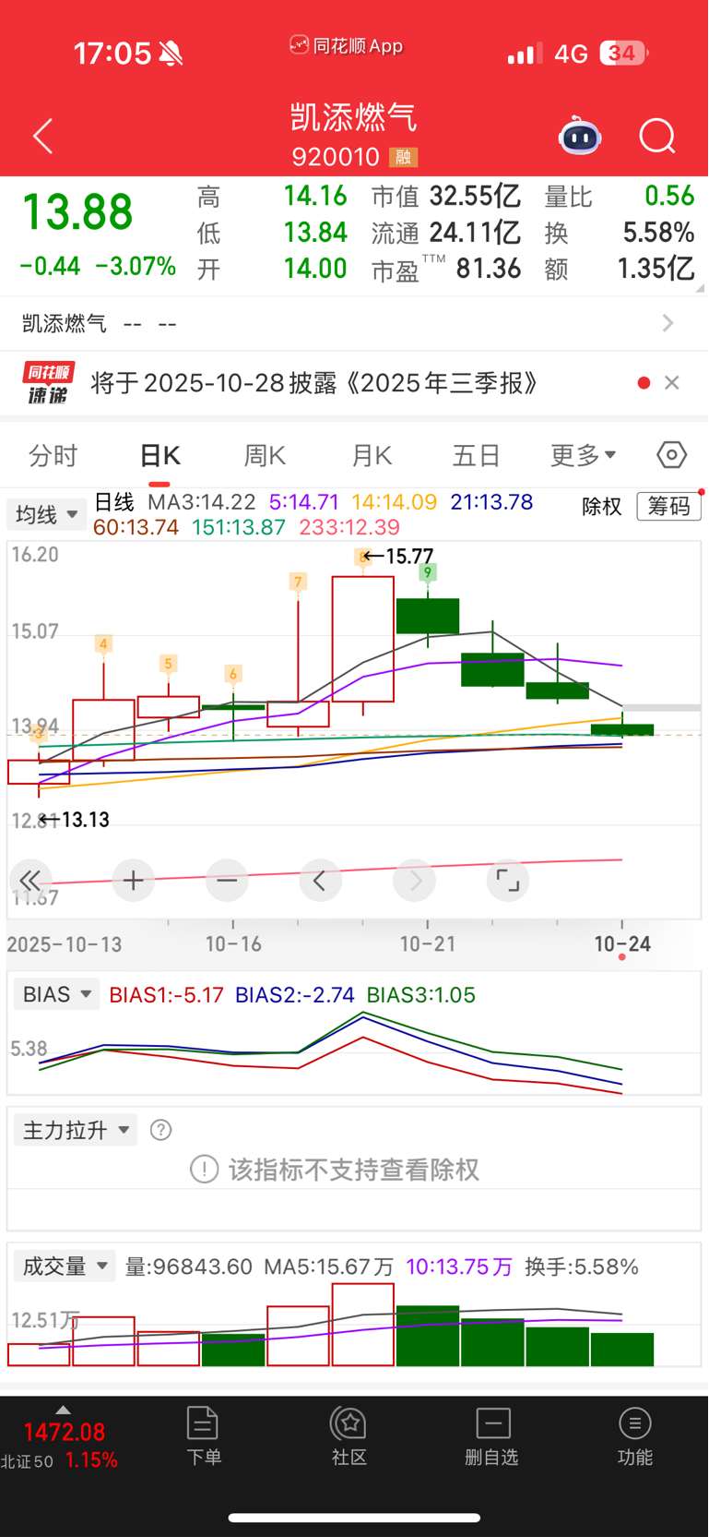This screenshot has height=1537, width=709.
Task: Open chart settings hexagon icon
Action: click(672, 455)
